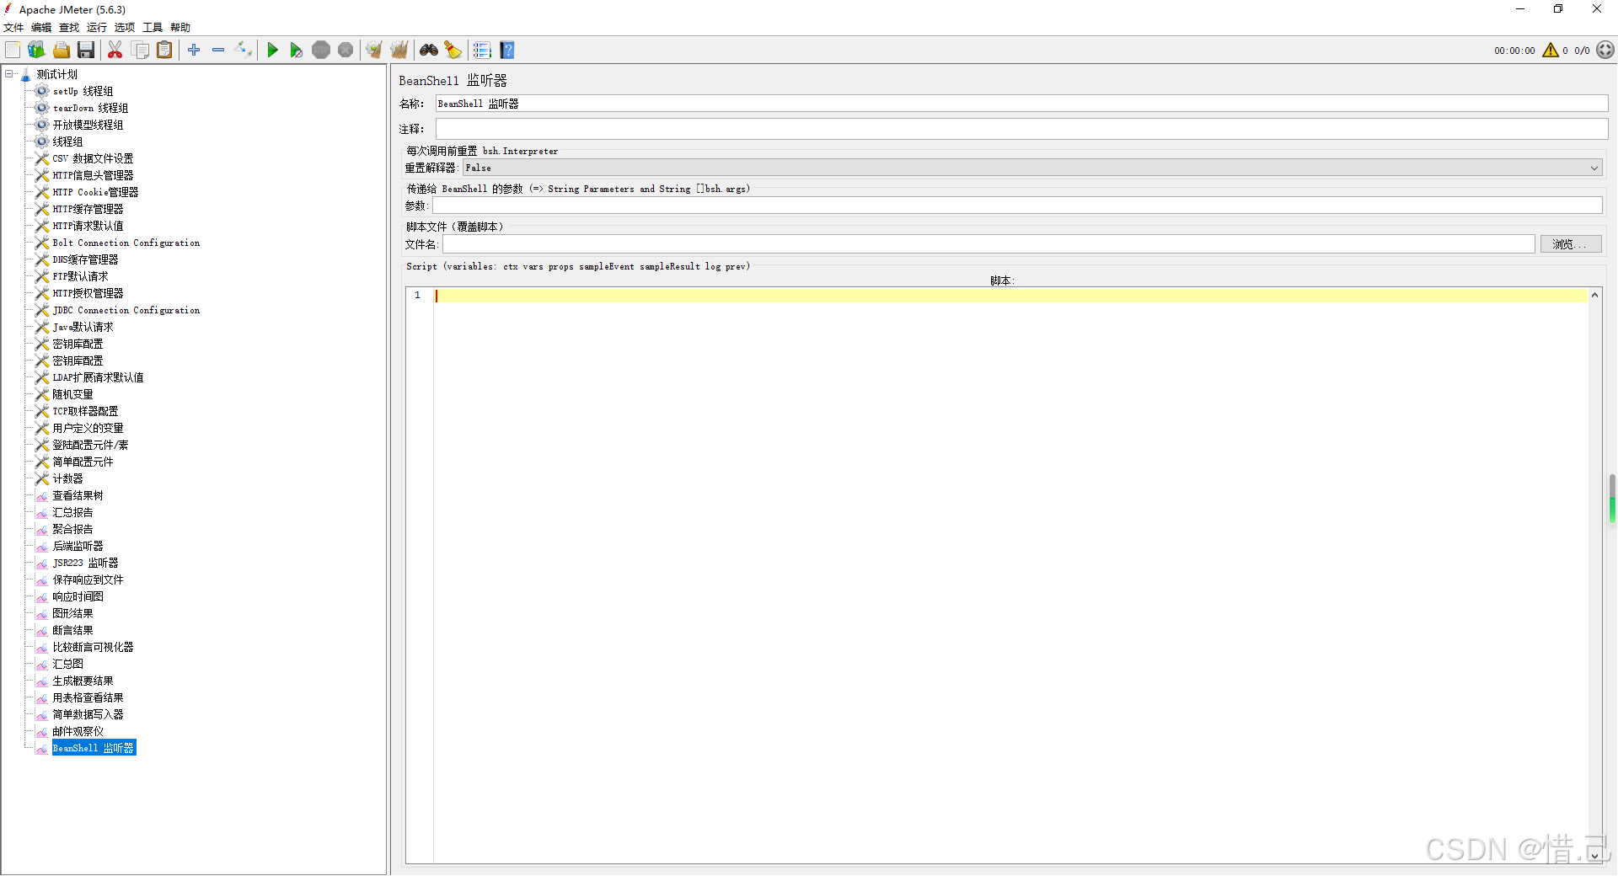Image resolution: width=1618 pixels, height=876 pixels.
Task: Start the test with green arrow
Action: [272, 51]
